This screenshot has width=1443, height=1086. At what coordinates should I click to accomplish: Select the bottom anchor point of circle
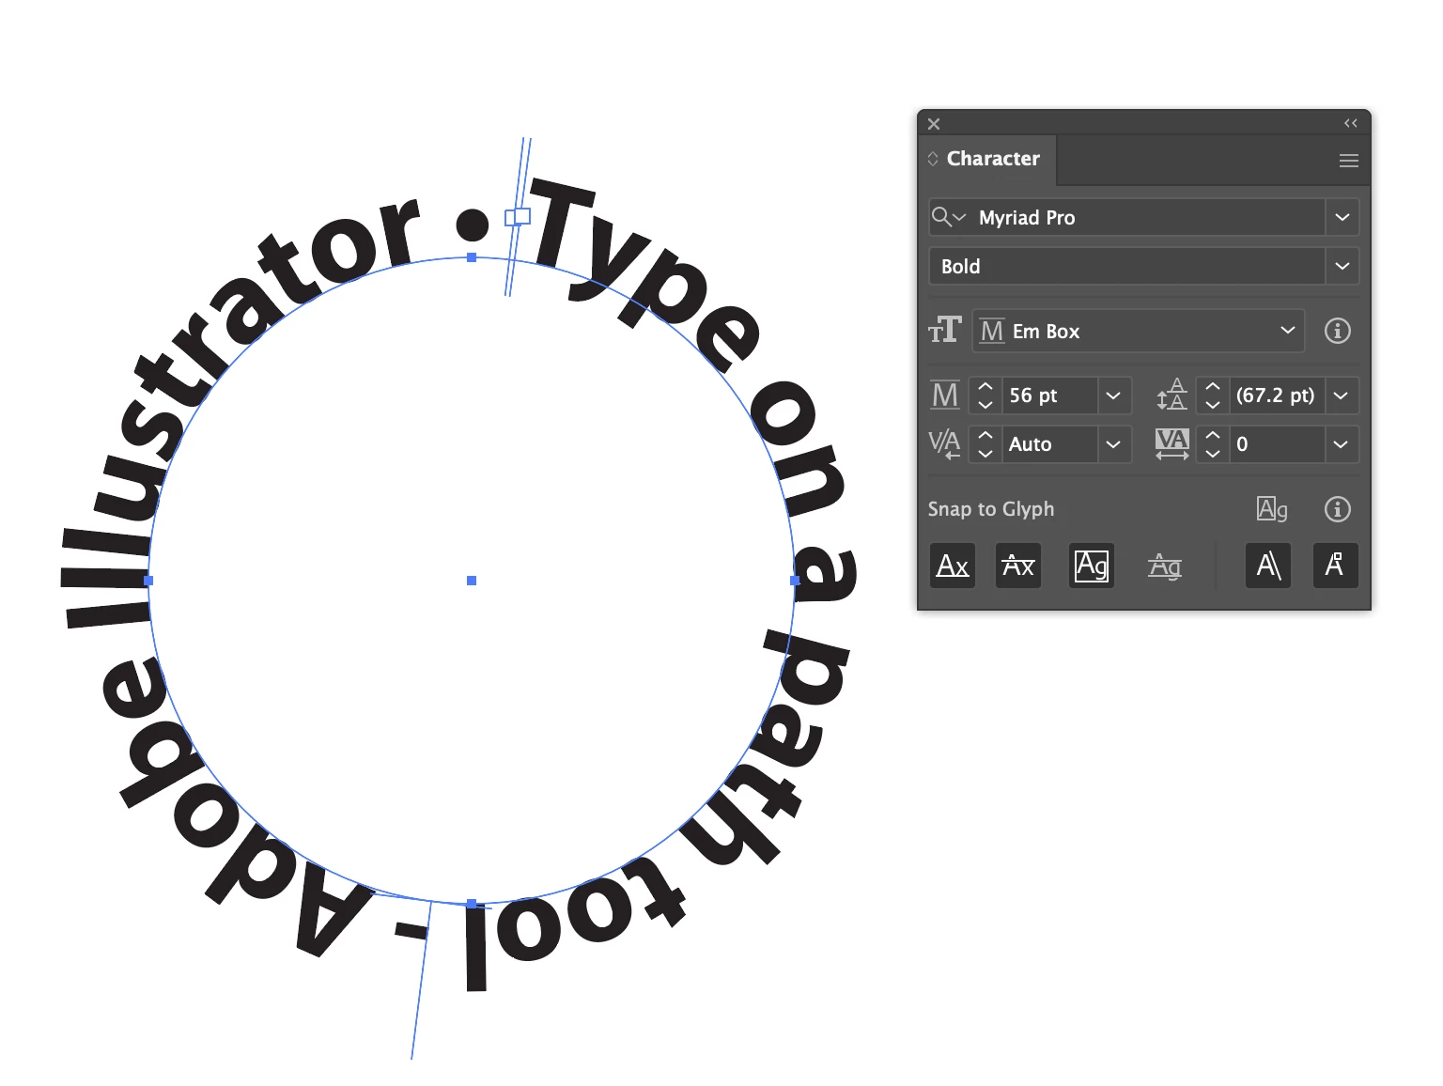pyautogui.click(x=472, y=904)
